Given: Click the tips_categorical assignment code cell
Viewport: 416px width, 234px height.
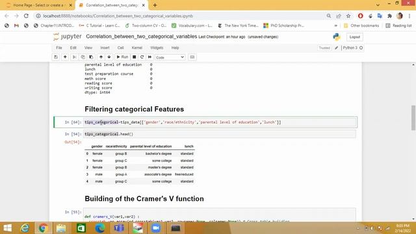Looking at the screenshot, I should point(220,122).
